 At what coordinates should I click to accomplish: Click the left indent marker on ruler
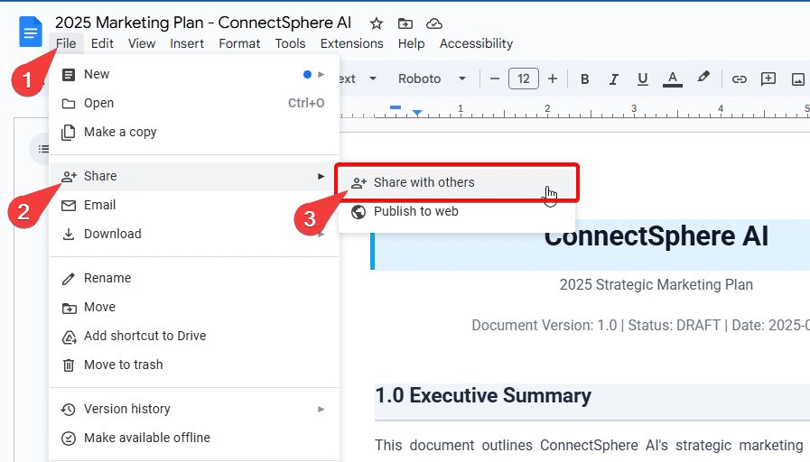pyautogui.click(x=417, y=113)
